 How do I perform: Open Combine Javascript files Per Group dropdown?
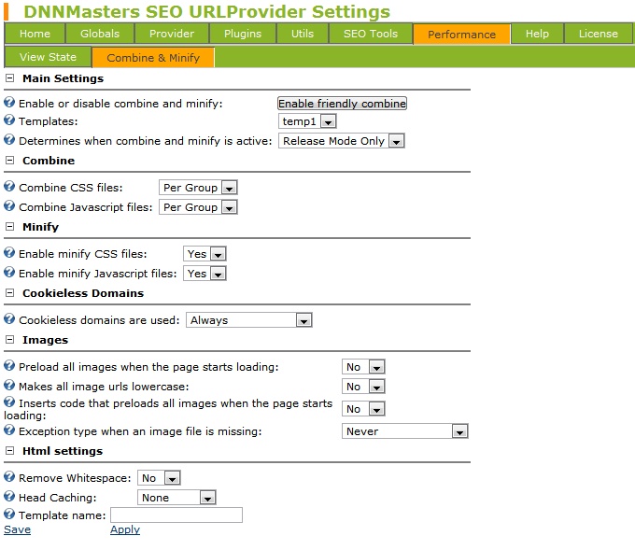pos(198,207)
